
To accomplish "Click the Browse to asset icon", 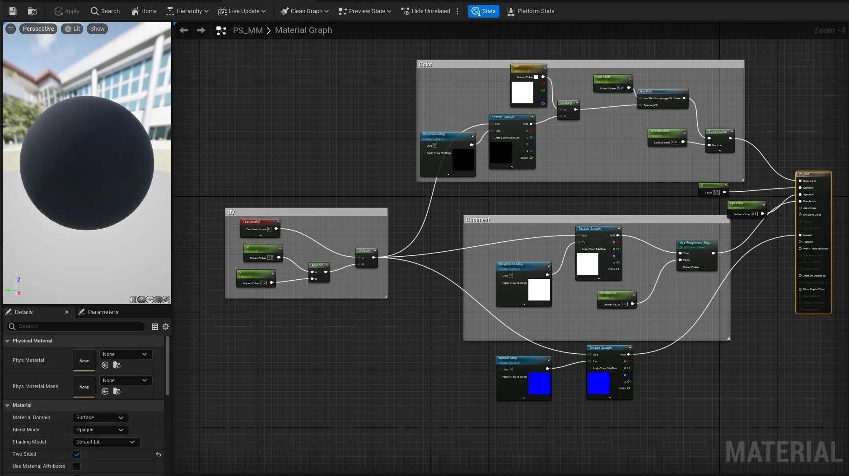I will [x=32, y=11].
